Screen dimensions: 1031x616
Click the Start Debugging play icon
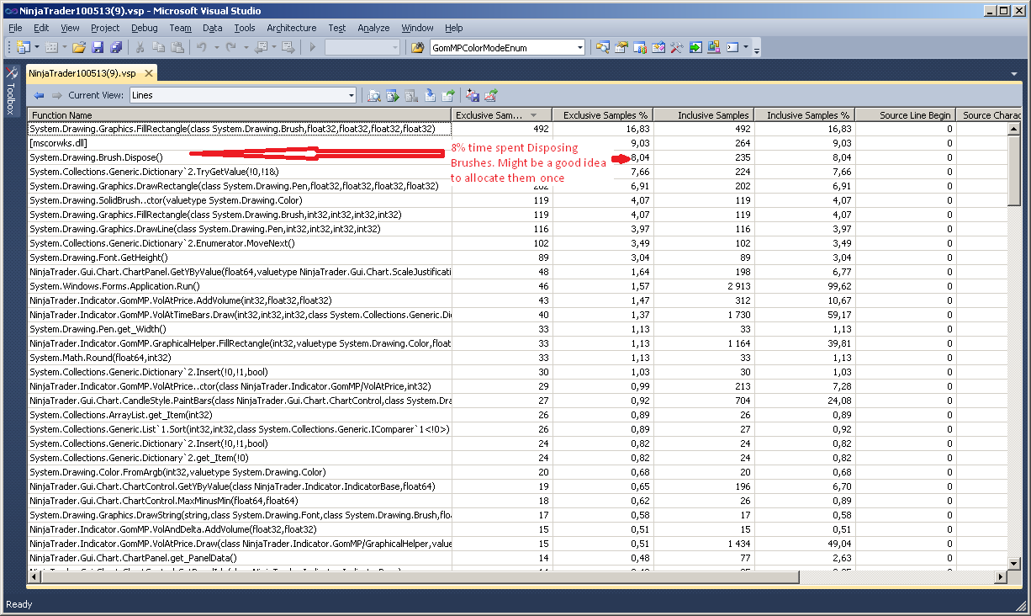[312, 47]
